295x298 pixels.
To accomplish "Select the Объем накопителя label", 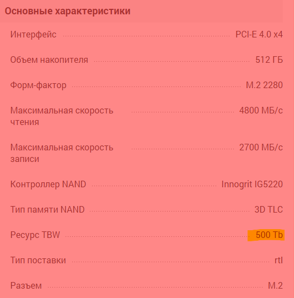I will pyautogui.click(x=49, y=59).
